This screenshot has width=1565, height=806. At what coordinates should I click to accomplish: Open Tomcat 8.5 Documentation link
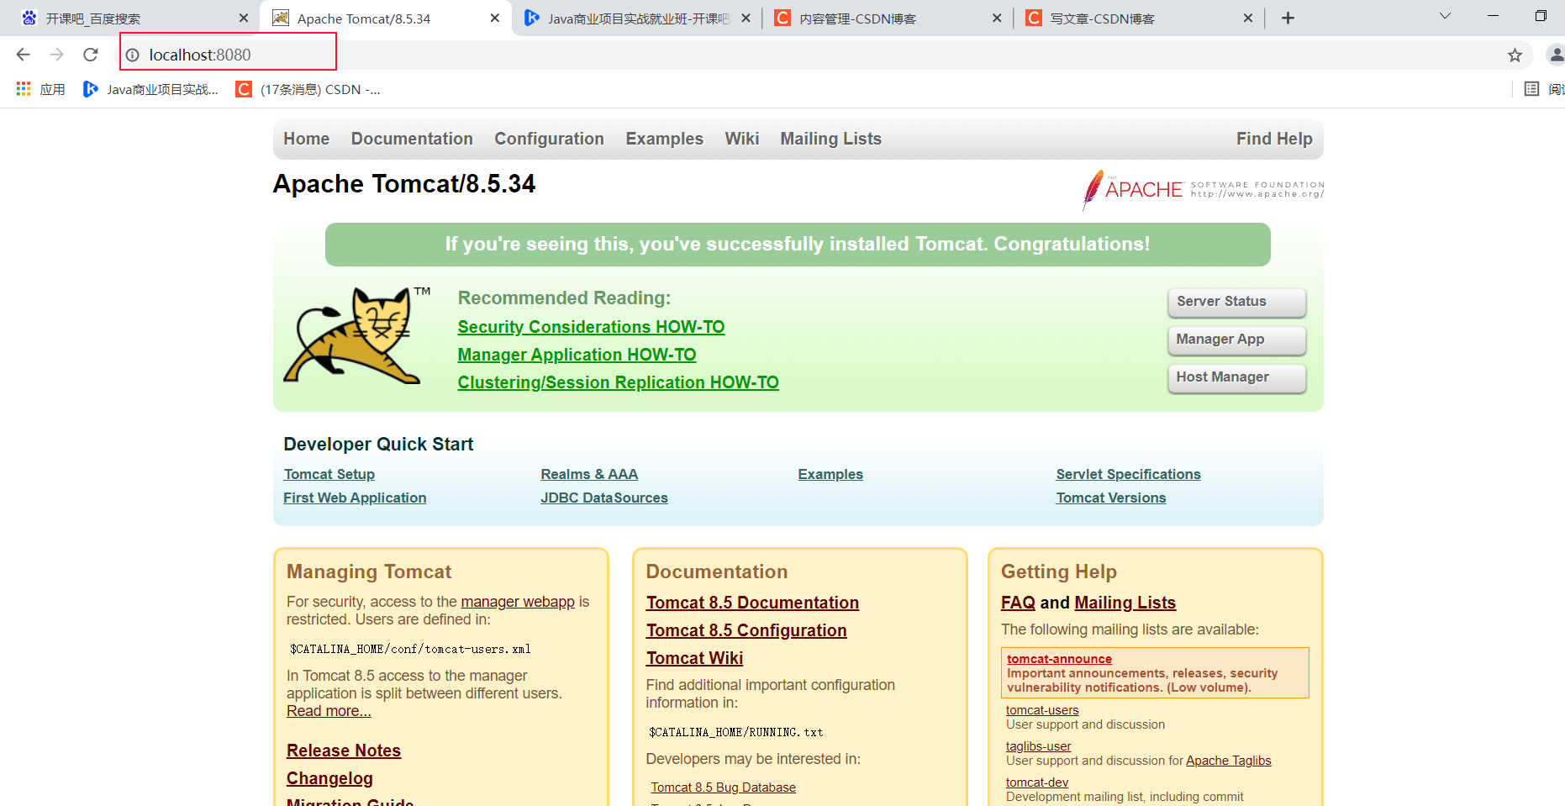coord(752,603)
